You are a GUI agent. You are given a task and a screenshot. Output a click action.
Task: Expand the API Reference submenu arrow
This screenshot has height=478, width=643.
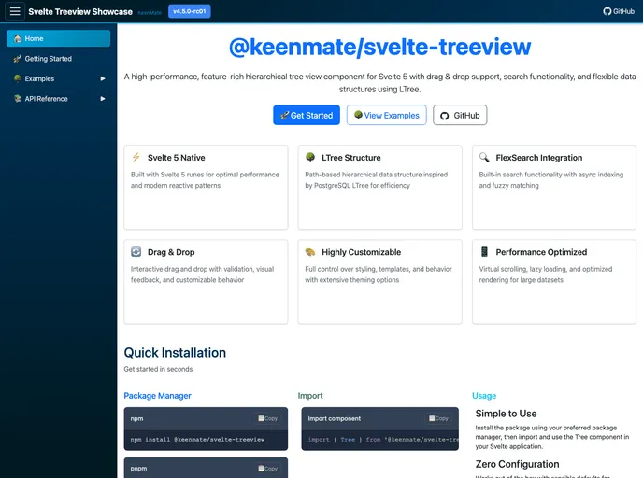(x=103, y=99)
